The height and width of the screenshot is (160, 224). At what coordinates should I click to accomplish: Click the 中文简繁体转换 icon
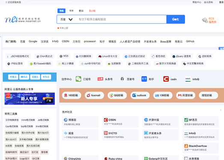point(185,64)
